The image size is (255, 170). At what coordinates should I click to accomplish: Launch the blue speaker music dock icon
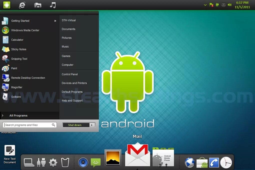pos(83,162)
